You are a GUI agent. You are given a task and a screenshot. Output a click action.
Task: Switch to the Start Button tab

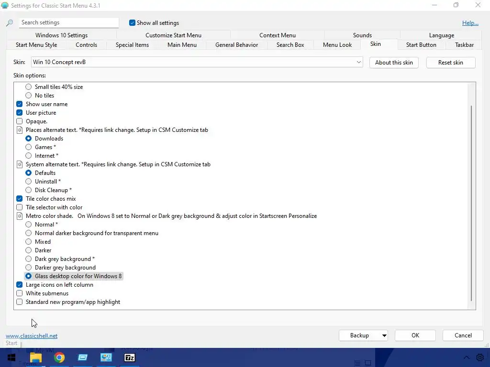click(x=421, y=44)
